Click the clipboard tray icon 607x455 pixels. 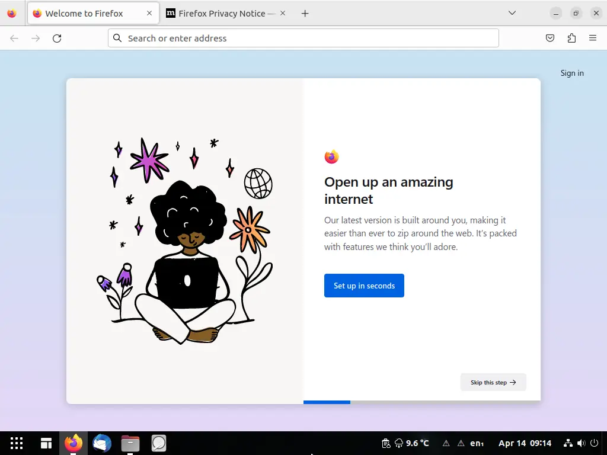click(x=386, y=443)
